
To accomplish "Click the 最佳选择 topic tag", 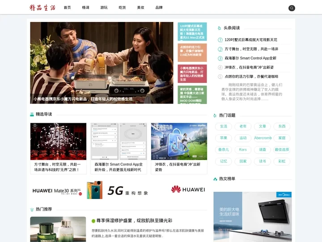I will click(x=282, y=150).
